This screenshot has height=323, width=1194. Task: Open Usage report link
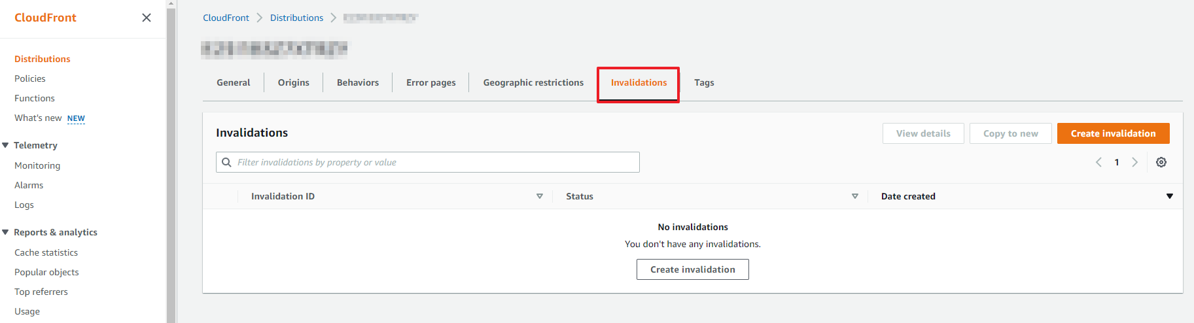[27, 311]
